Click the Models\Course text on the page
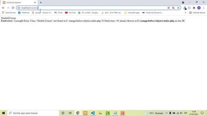 click(8, 18)
